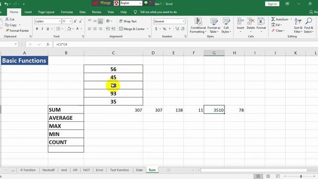318x179 pixels.
Task: Open the Fill dropdown
Action: (x=276, y=25)
